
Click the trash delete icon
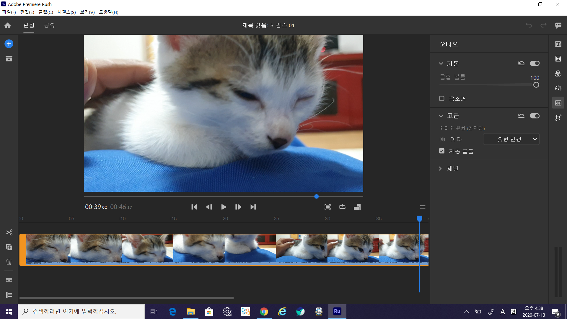[9, 262]
